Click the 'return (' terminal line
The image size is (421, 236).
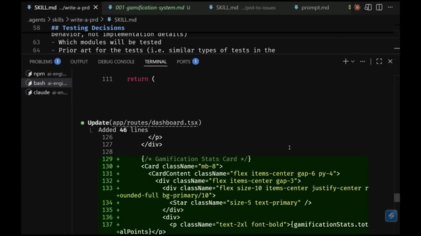pyautogui.click(x=141, y=79)
